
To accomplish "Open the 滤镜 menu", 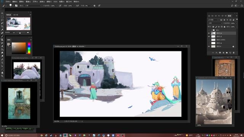I will [x=49, y=2].
